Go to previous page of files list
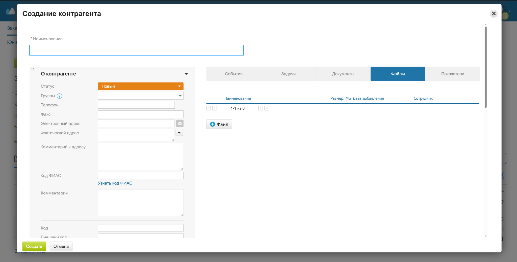This screenshot has width=517, height=262. pyautogui.click(x=215, y=108)
